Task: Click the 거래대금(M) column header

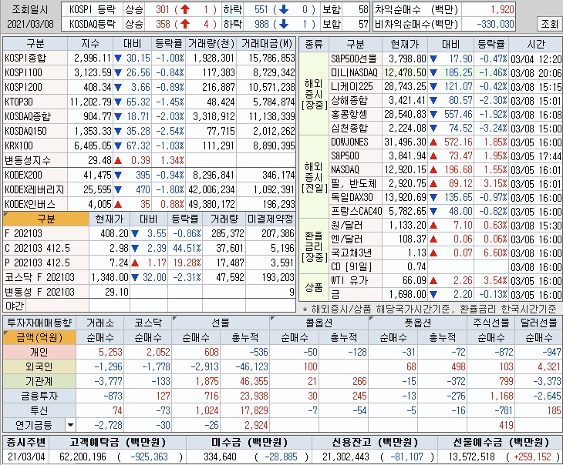Action: (x=266, y=44)
